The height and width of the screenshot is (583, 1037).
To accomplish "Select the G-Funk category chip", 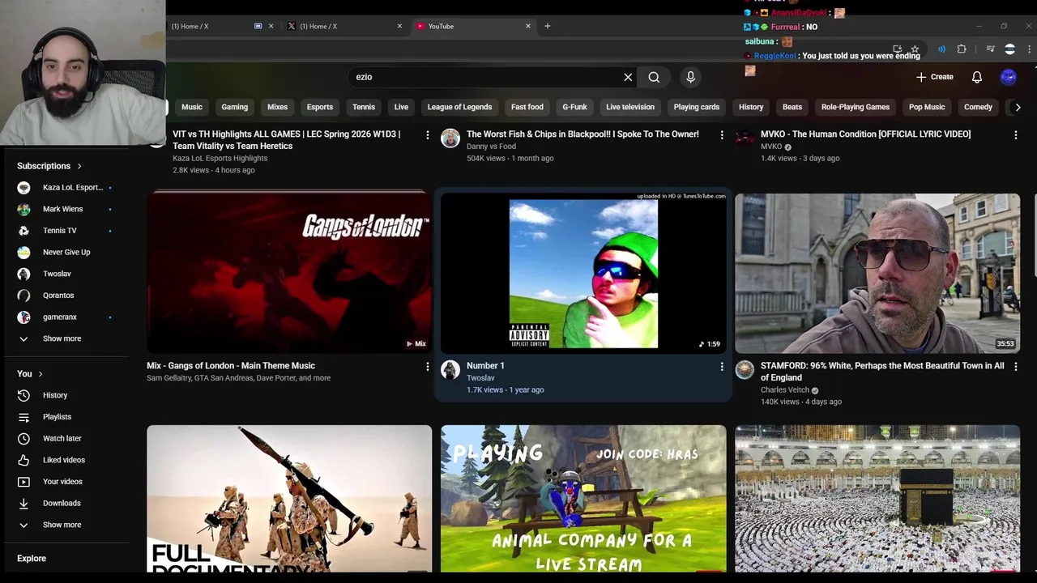I will 575,107.
